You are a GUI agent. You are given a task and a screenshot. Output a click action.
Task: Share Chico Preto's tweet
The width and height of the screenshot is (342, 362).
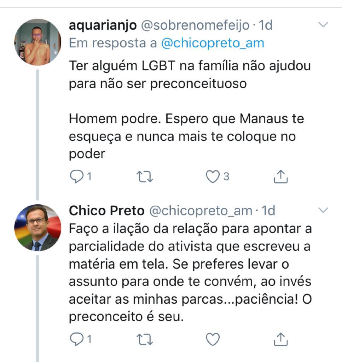click(x=280, y=339)
